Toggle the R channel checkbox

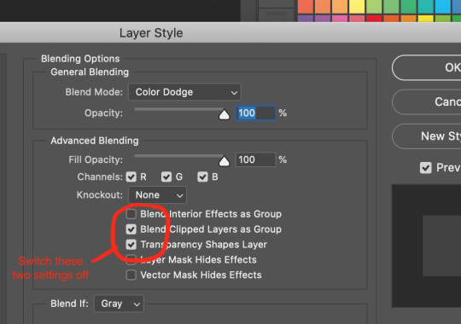point(131,176)
